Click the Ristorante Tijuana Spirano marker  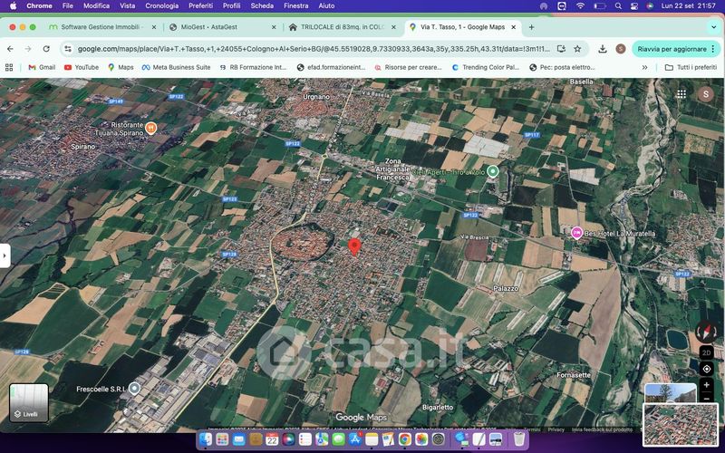pyautogui.click(x=150, y=128)
